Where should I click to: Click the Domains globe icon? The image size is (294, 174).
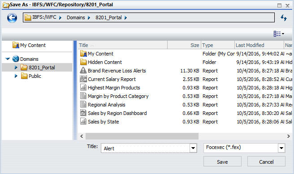click(16, 59)
